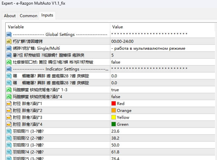Image resolution: width=217 pixels, height=160 pixels.
Task: Click the 76.4 value cell
Action: coord(163,158)
